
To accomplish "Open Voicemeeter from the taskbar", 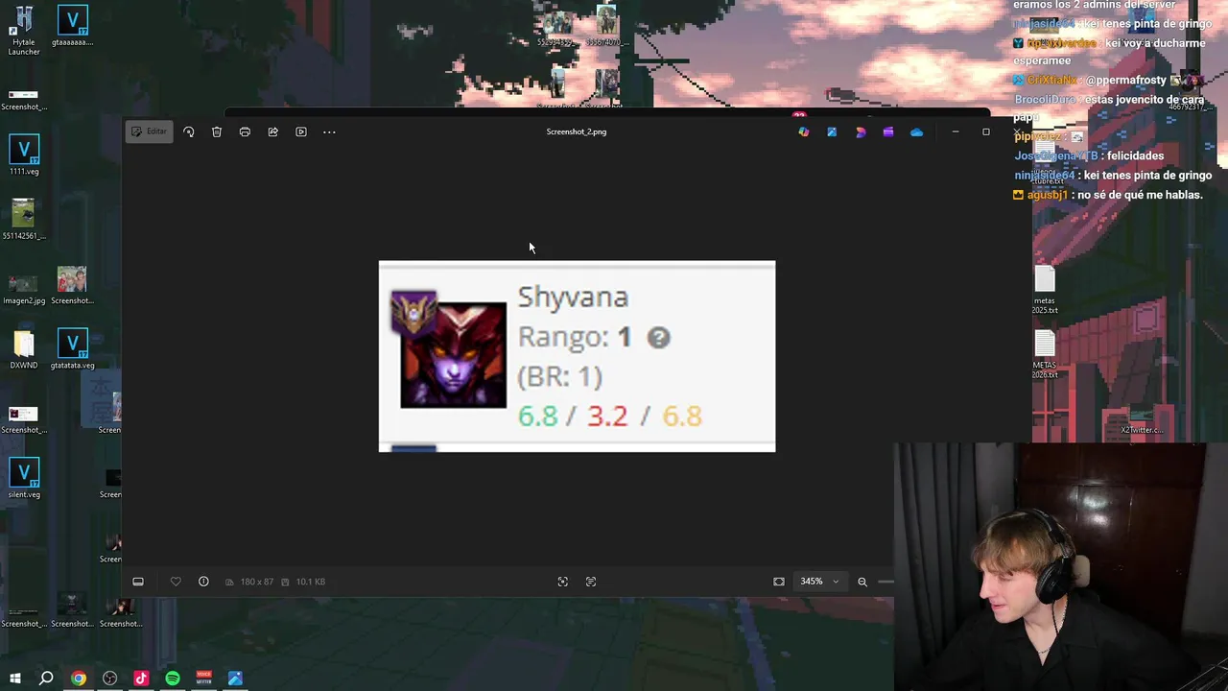I will (203, 679).
